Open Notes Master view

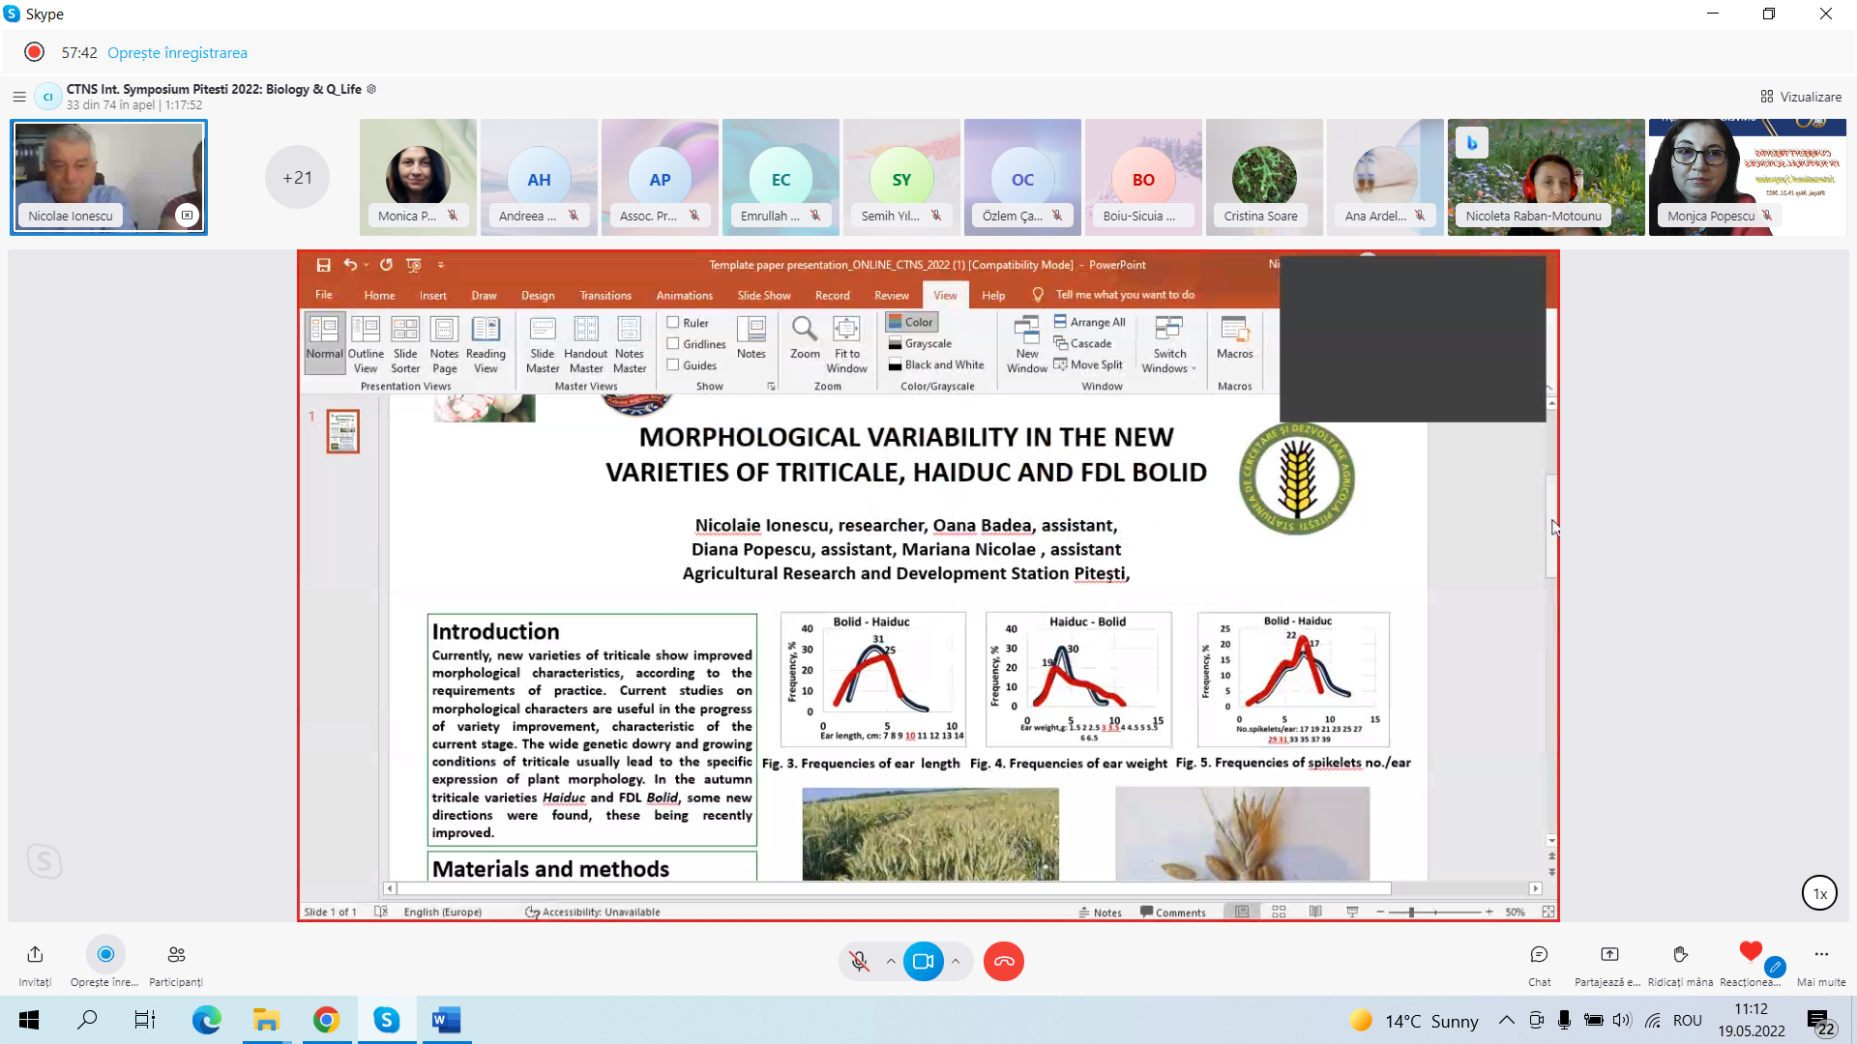coord(630,344)
